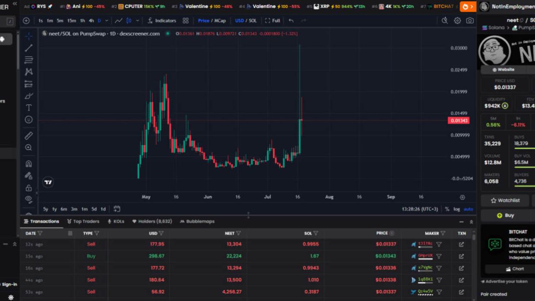Enter Full screen chart mode
The height and width of the screenshot is (301, 535).
coord(272,20)
